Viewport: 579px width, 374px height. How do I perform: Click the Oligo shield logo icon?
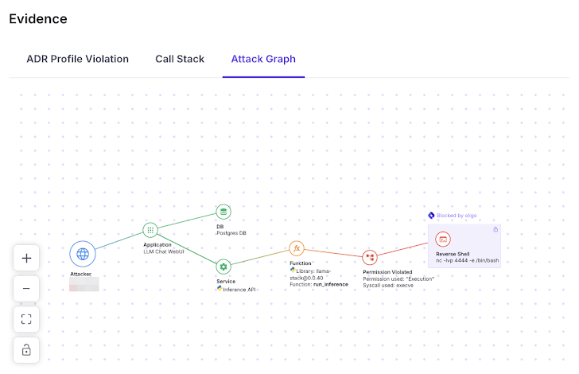pyautogui.click(x=431, y=215)
